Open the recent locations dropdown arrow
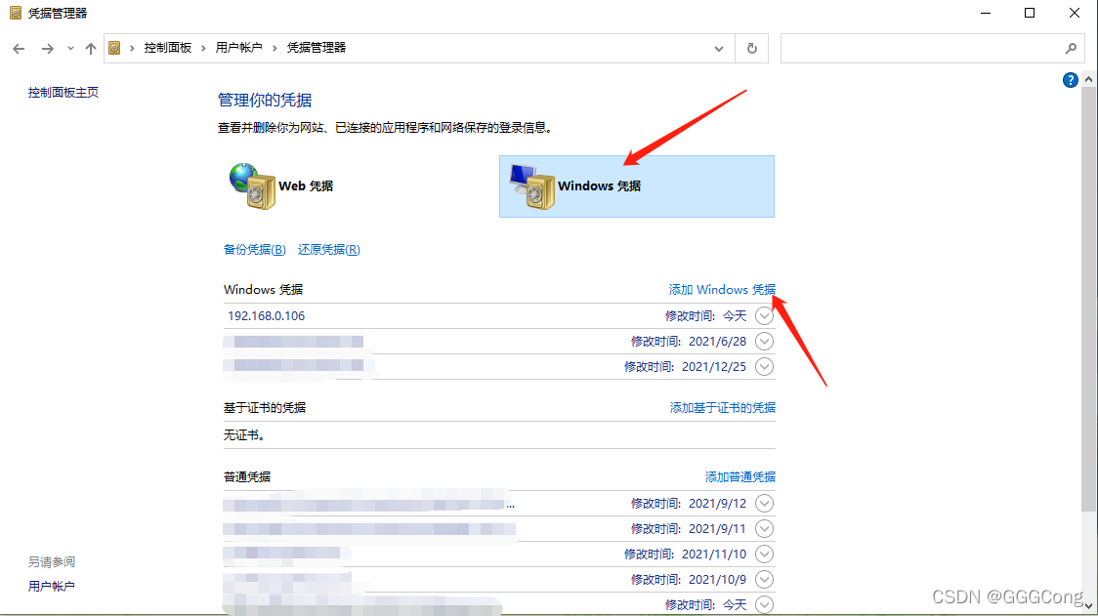This screenshot has width=1098, height=616. point(70,48)
